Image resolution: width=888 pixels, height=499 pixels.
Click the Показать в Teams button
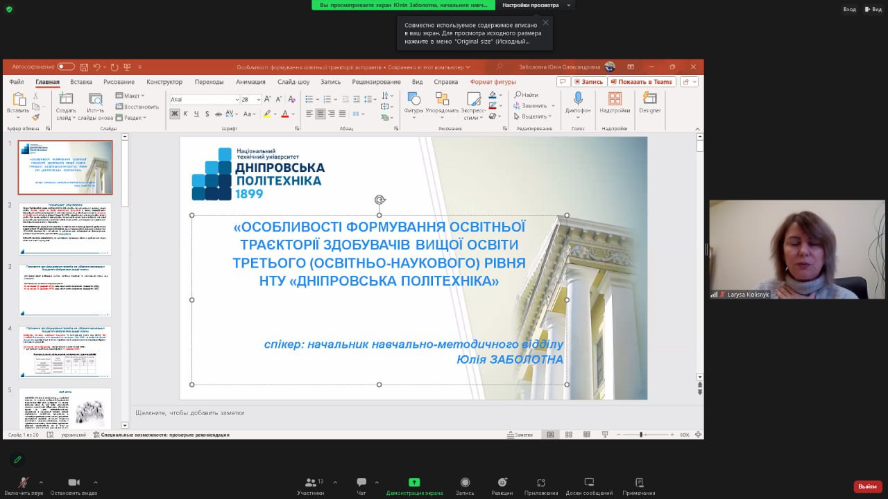point(642,82)
